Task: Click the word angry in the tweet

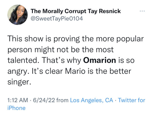Action: [x=17, y=72]
